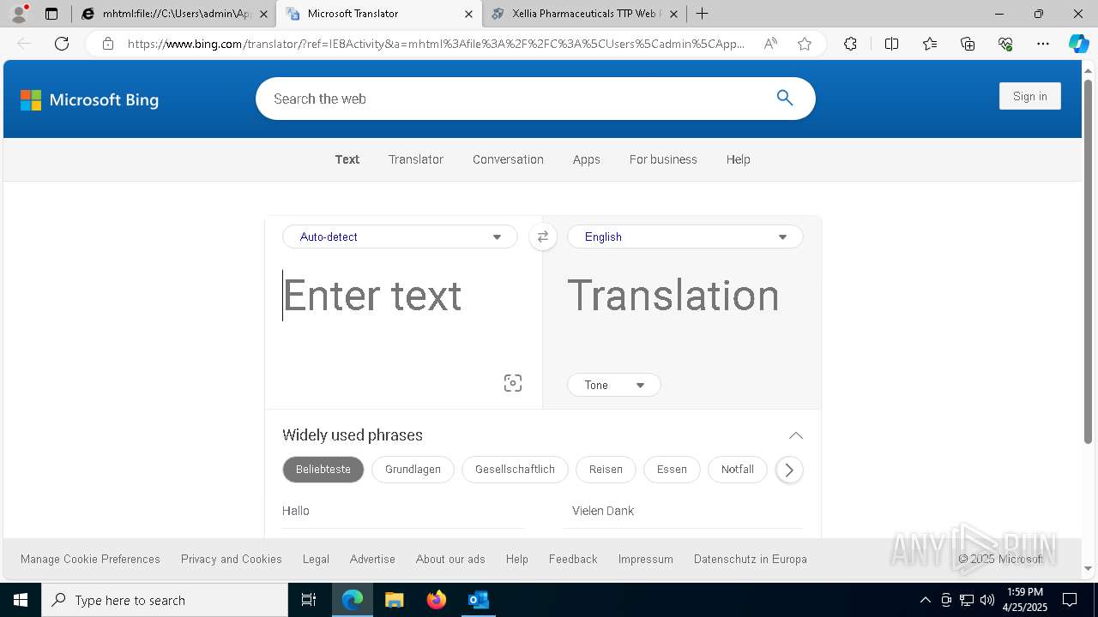This screenshot has height=617, width=1098.
Task: Open Privacy and Cookies link
Action: click(232, 559)
